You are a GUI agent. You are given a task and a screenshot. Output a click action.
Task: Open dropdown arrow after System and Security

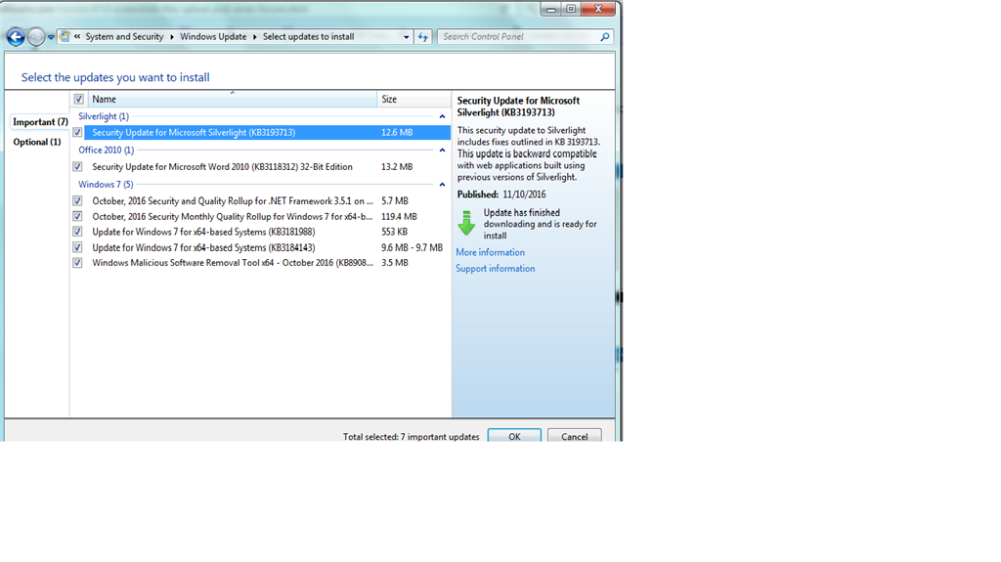click(172, 37)
